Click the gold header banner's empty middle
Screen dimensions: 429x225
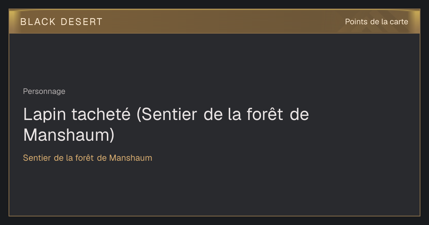click(x=222, y=22)
